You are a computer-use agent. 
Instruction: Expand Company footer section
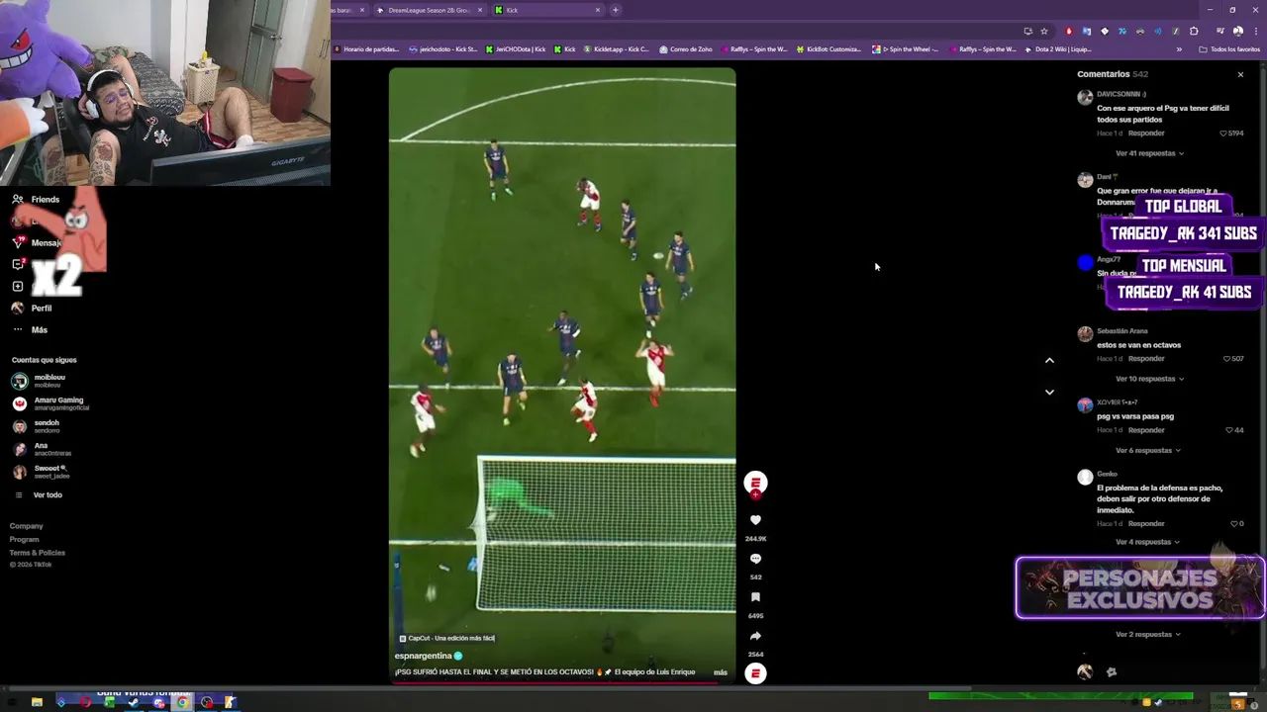[27, 526]
